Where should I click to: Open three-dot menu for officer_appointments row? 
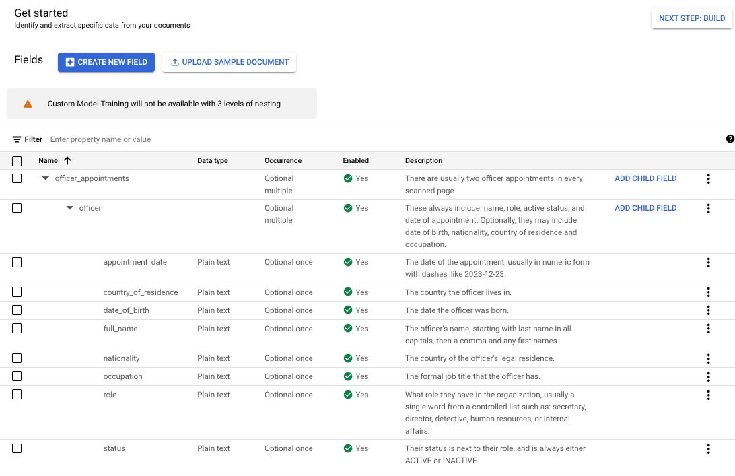708,179
